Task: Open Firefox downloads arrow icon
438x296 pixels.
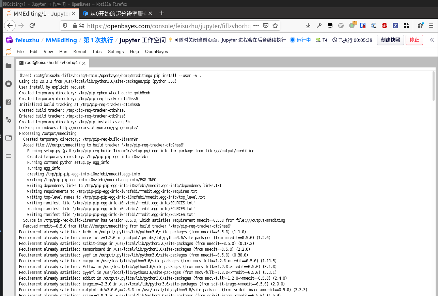Action: (308, 26)
